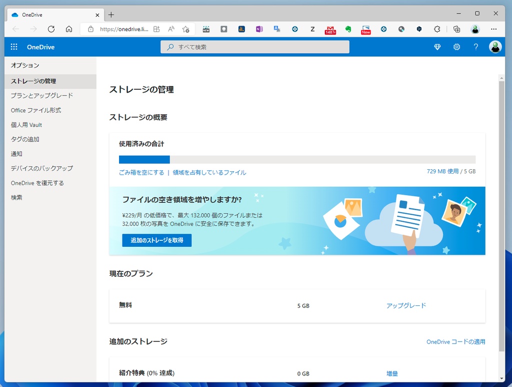Open the Gmail extension showing 14874
This screenshot has width=512, height=387.
coord(330,30)
